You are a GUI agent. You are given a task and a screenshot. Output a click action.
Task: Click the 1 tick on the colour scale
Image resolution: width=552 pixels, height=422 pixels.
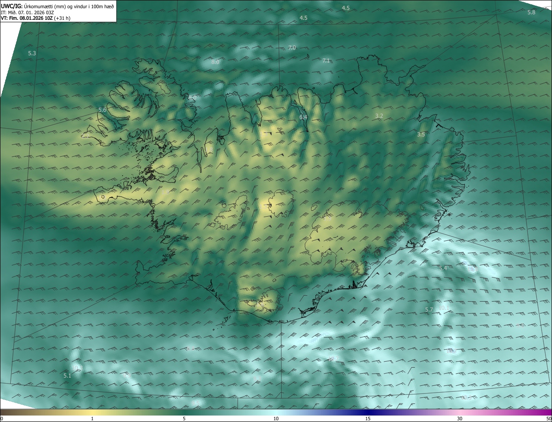(x=92, y=419)
